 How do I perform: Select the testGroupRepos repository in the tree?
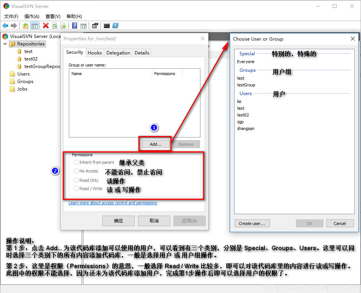(x=39, y=66)
